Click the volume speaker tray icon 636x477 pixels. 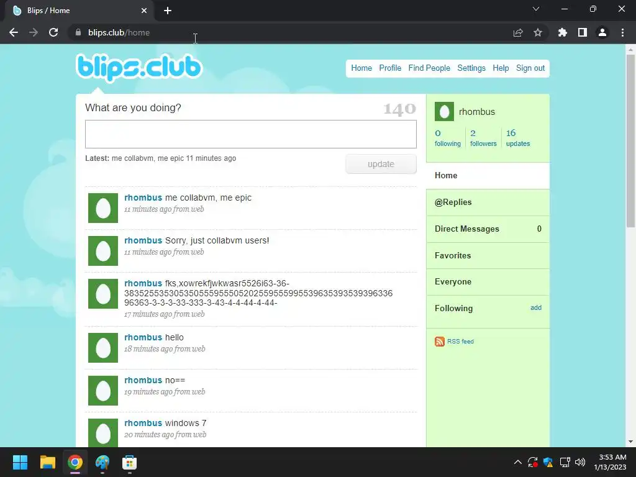click(x=580, y=462)
